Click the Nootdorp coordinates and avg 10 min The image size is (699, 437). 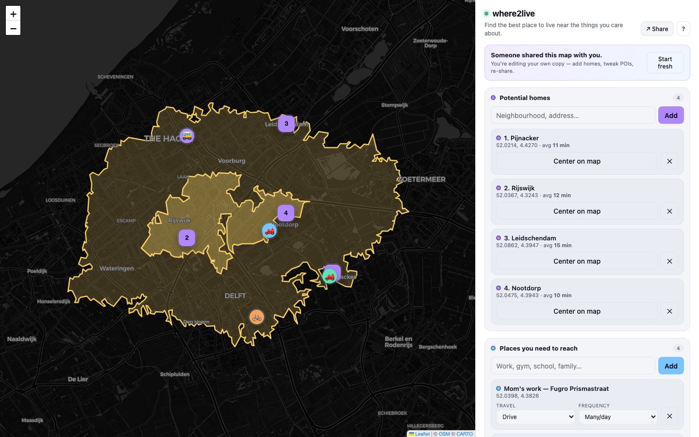tap(534, 295)
